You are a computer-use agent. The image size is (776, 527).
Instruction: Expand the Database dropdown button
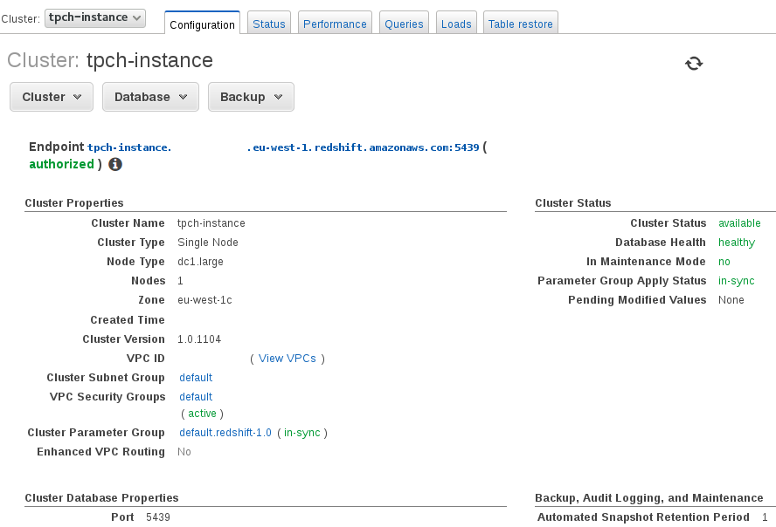pos(150,97)
